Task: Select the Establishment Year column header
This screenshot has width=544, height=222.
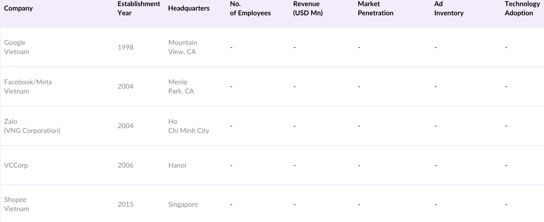Action: pyautogui.click(x=138, y=8)
